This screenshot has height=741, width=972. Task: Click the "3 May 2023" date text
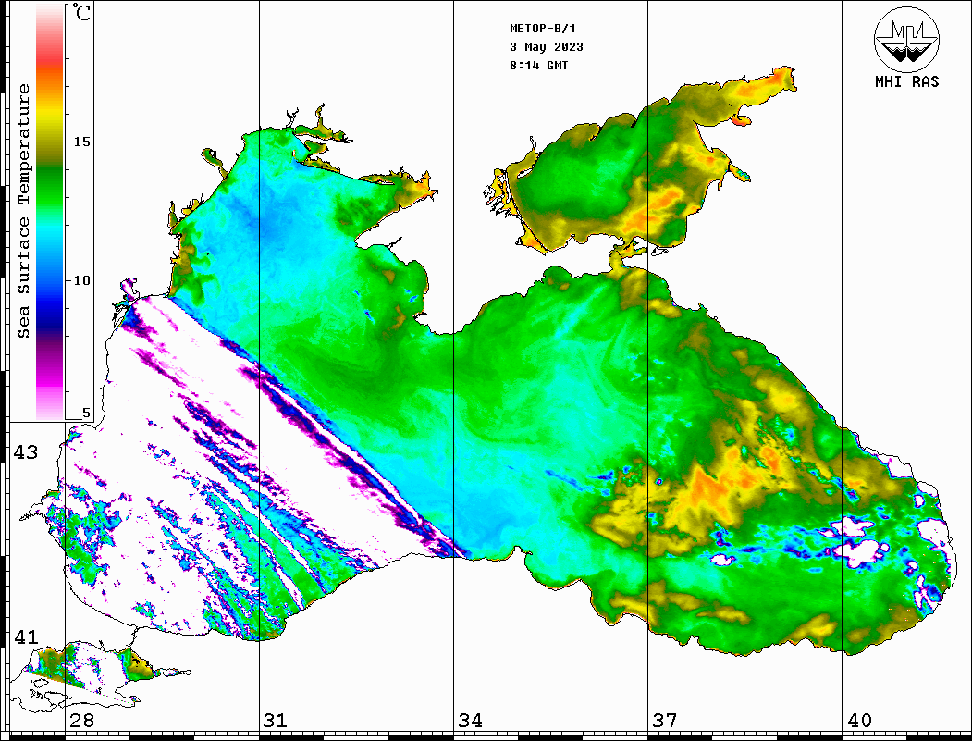[547, 47]
